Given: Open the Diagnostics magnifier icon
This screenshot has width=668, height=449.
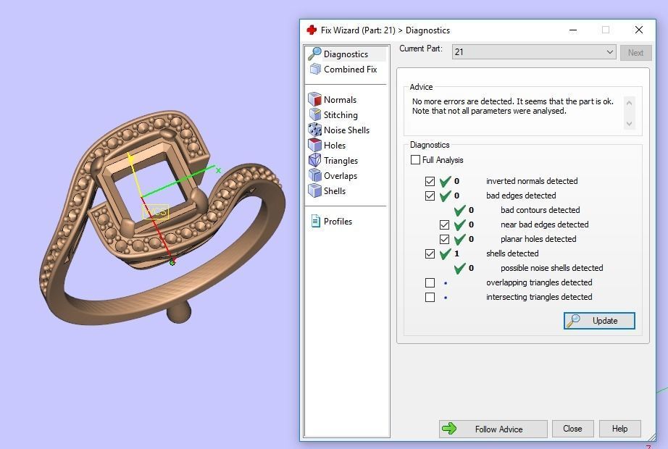Looking at the screenshot, I should pyautogui.click(x=314, y=54).
